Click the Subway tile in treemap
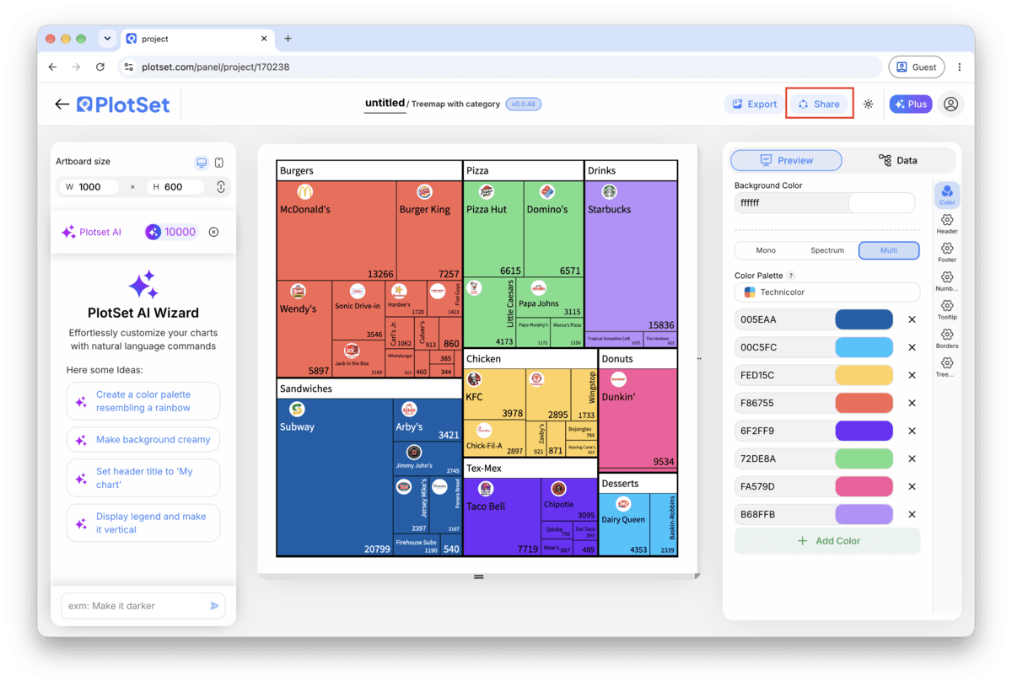This screenshot has height=686, width=1012. 335,477
